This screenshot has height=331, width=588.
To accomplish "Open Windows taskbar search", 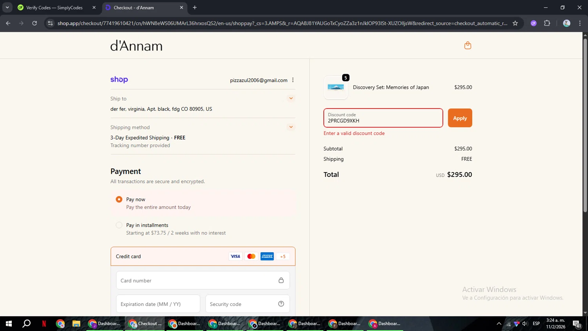I will (26, 324).
